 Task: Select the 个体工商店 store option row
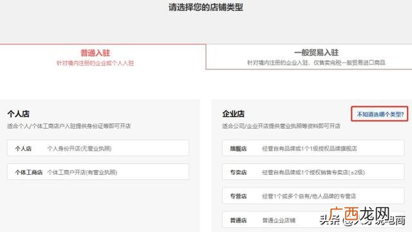98,172
